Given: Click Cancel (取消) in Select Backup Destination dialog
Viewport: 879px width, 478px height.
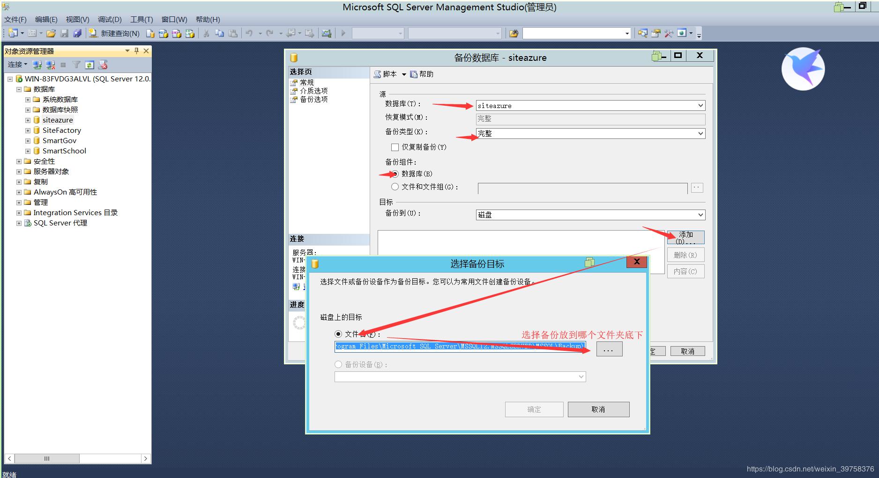Looking at the screenshot, I should pyautogui.click(x=598, y=409).
